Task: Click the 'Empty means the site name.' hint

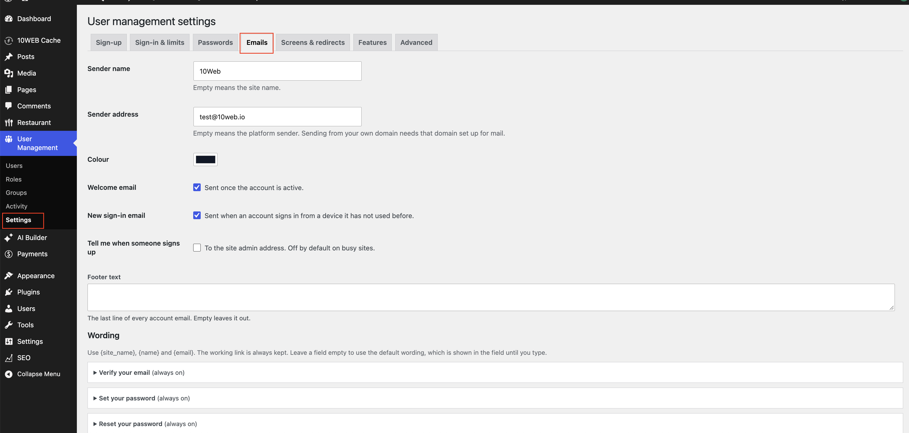Action: pos(237,88)
